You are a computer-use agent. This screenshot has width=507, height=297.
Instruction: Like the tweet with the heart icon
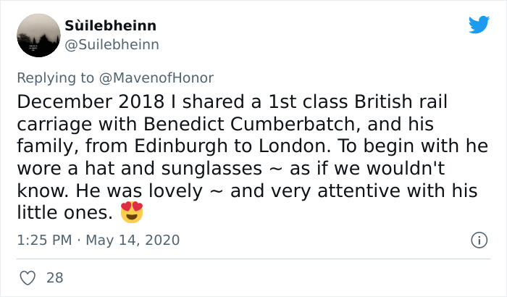(x=27, y=277)
